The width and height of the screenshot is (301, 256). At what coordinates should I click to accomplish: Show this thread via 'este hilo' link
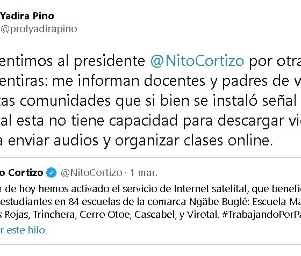[26, 230]
